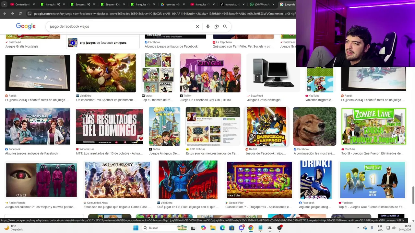Open Microsoft Edge from taskbar

(x=222, y=228)
